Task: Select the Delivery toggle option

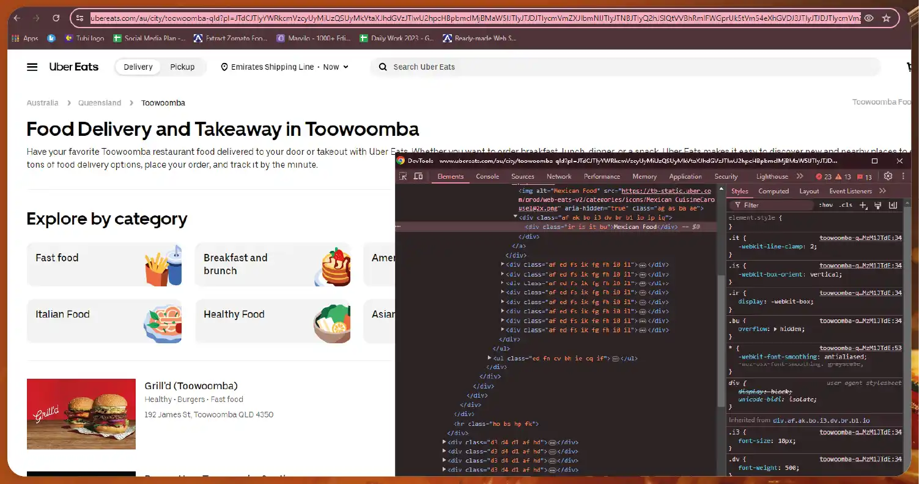Action: (x=138, y=67)
